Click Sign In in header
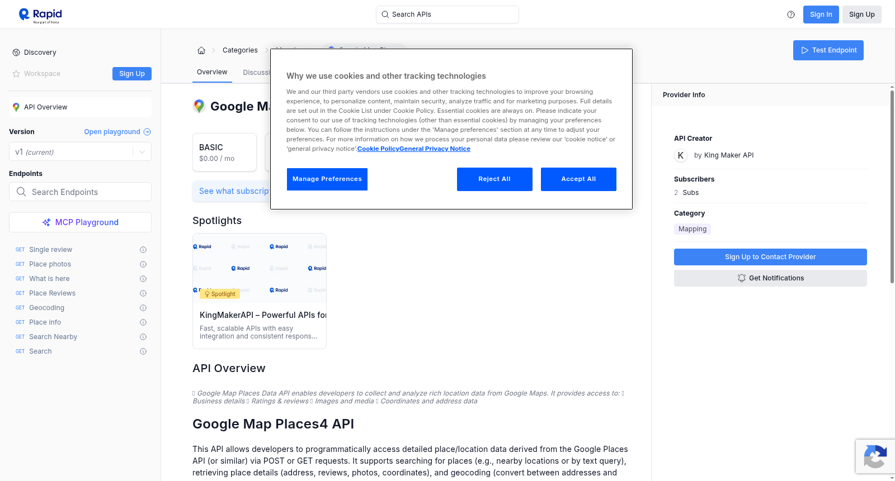895x481 pixels. coord(821,15)
